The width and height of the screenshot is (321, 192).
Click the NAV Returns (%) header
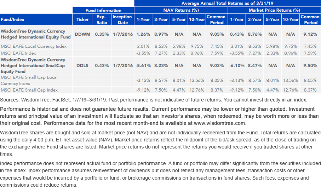click(181, 10)
